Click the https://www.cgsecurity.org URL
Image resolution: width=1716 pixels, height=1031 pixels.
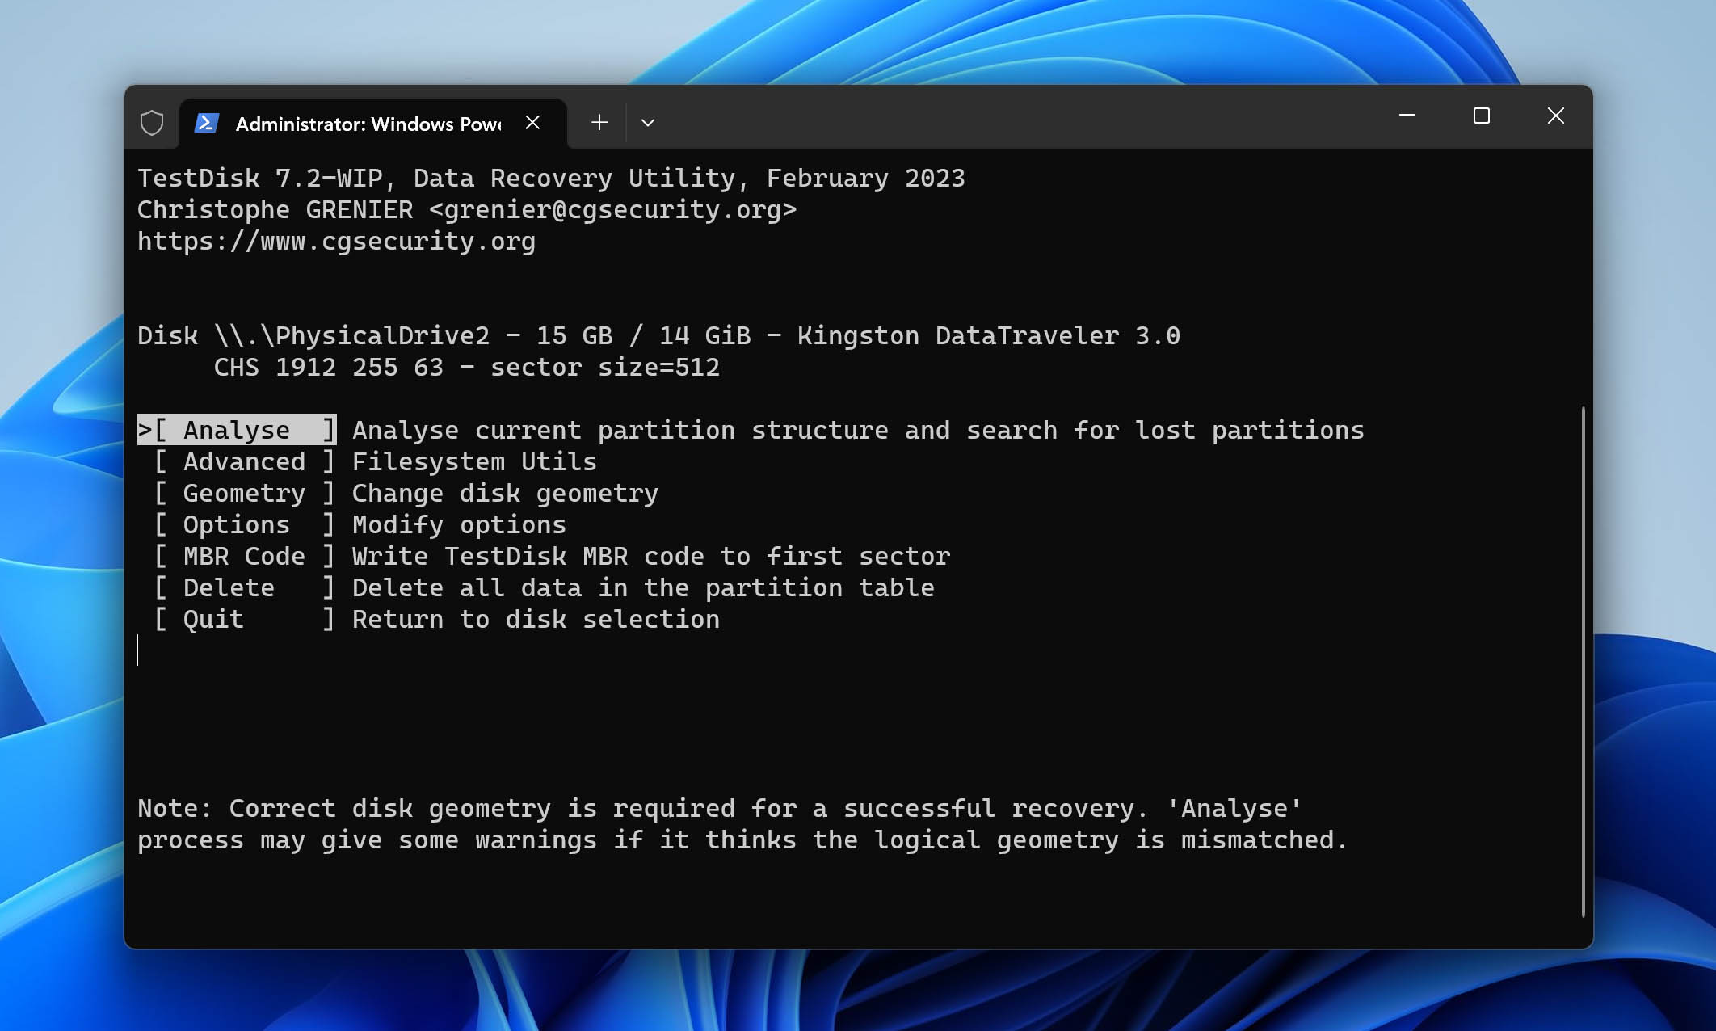click(x=336, y=241)
